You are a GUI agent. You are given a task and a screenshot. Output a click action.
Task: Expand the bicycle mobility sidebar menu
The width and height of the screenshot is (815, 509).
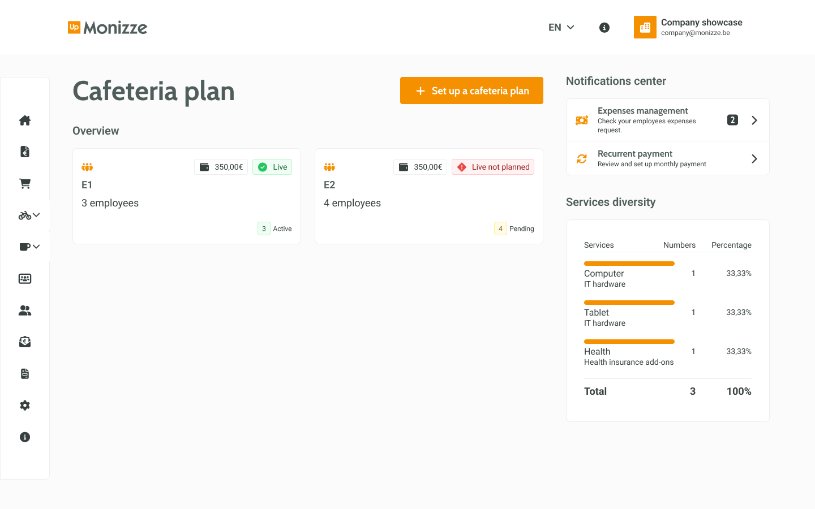pos(29,215)
